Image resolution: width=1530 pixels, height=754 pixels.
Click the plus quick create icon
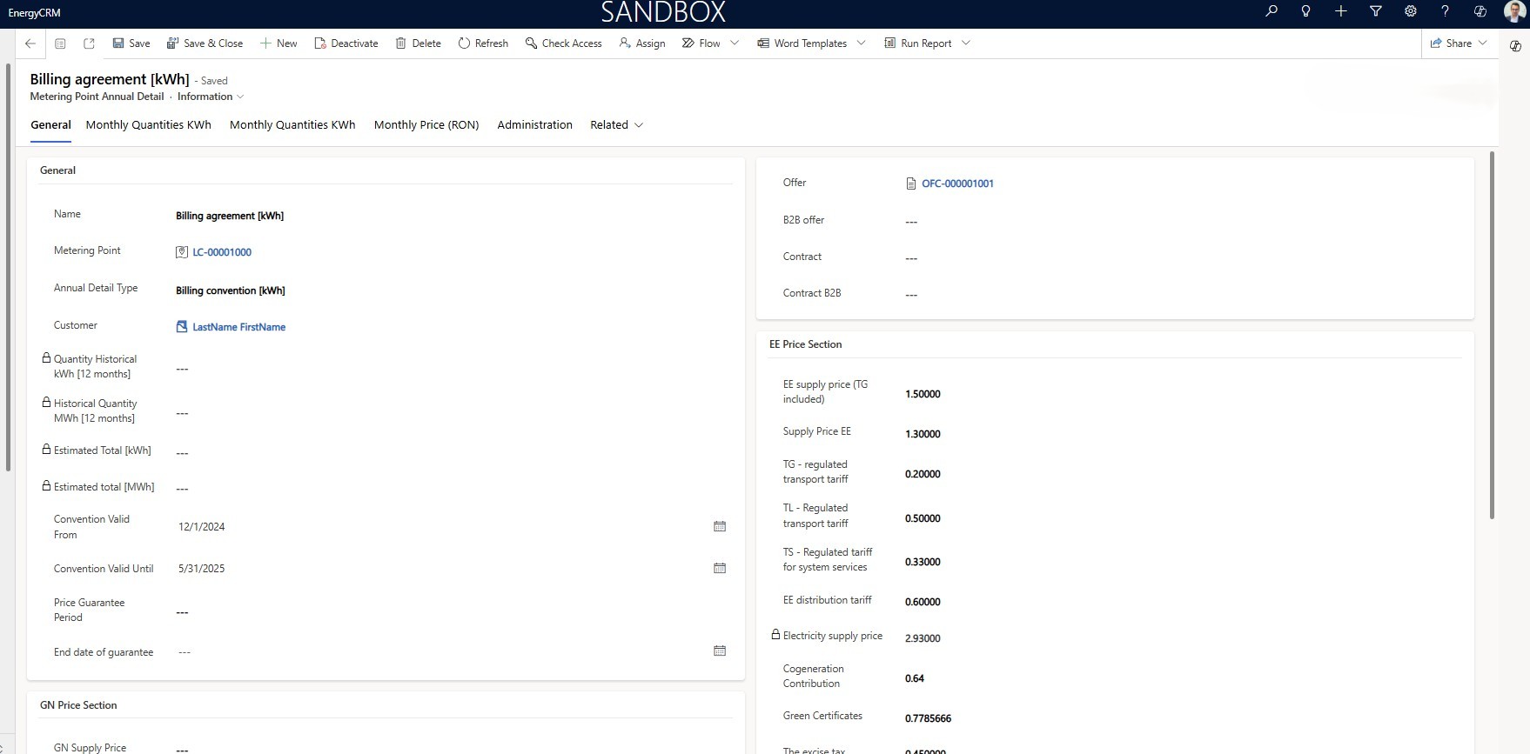pyautogui.click(x=1341, y=12)
